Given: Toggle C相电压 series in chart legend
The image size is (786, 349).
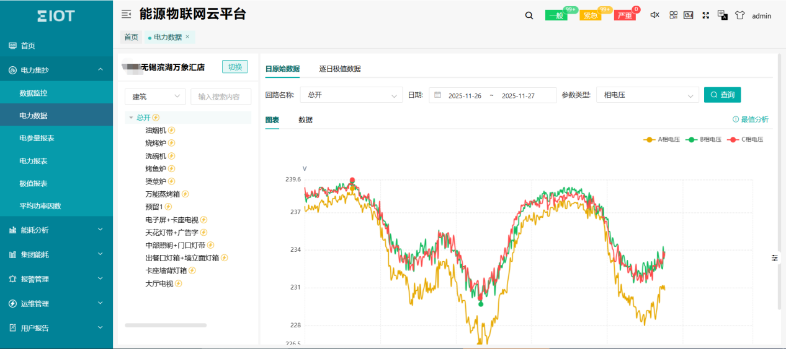Looking at the screenshot, I should point(746,139).
